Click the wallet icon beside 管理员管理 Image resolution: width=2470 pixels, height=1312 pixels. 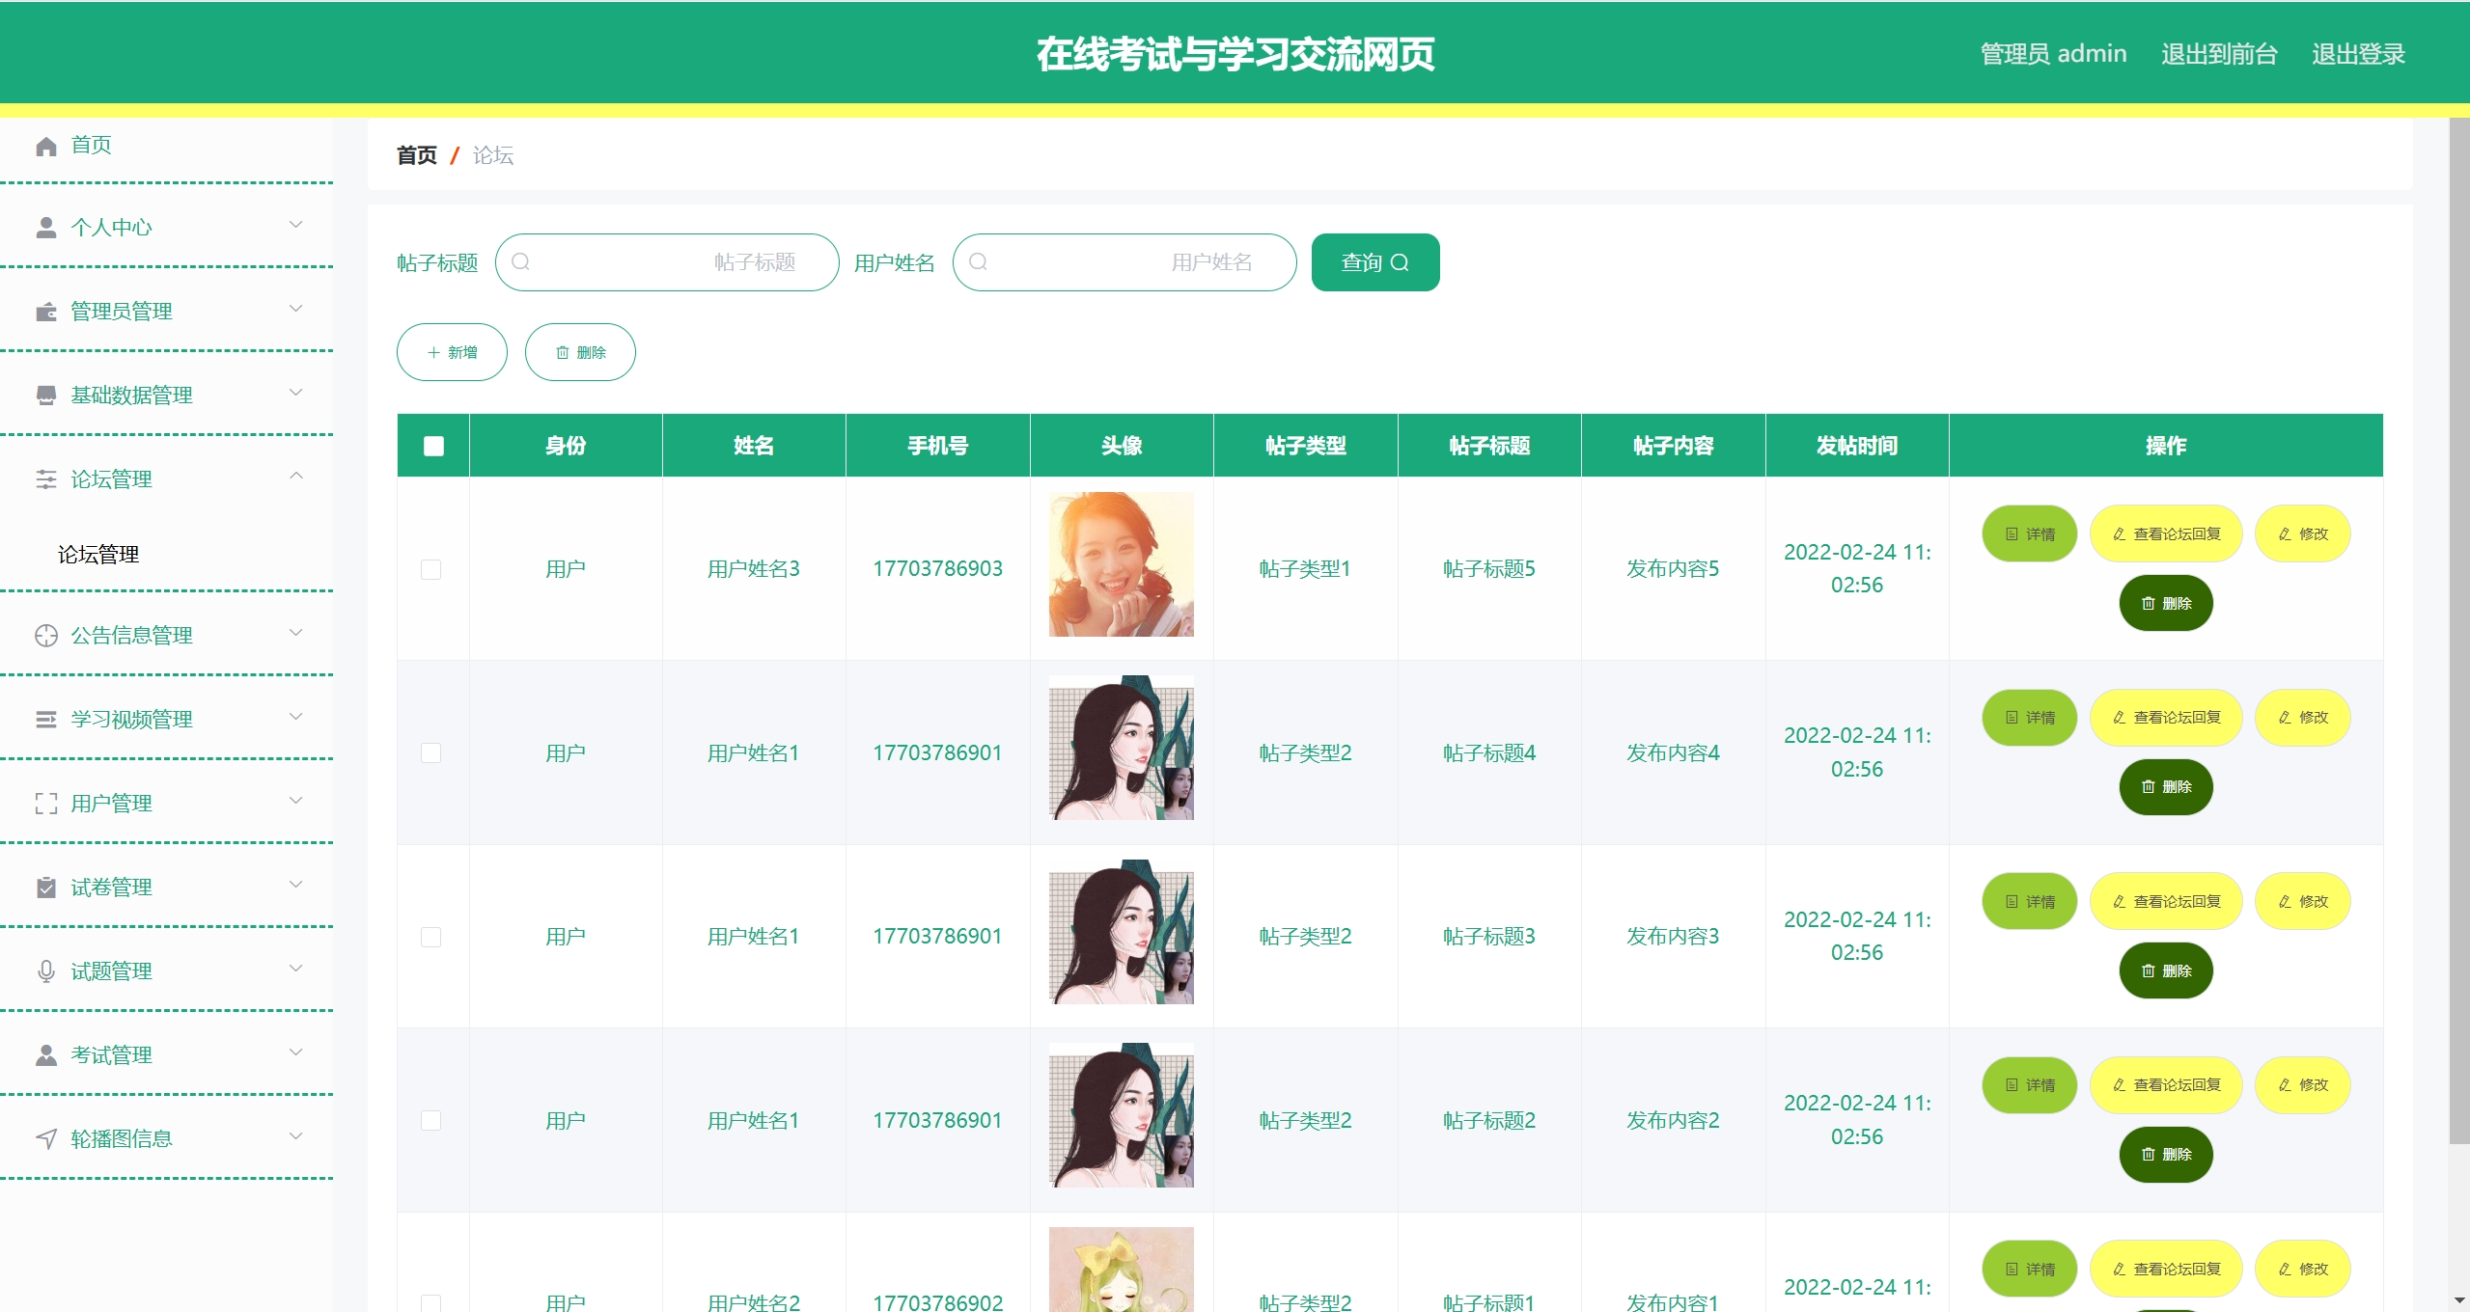point(46,312)
